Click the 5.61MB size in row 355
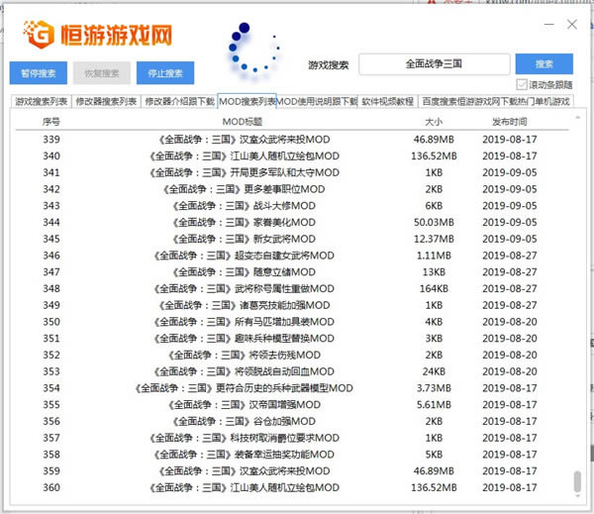594x514 pixels. click(x=434, y=405)
